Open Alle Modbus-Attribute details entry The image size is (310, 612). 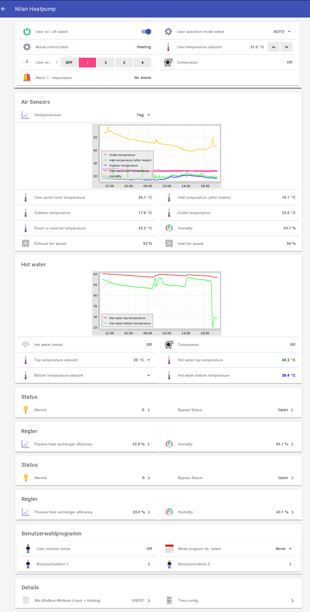[x=149, y=600]
